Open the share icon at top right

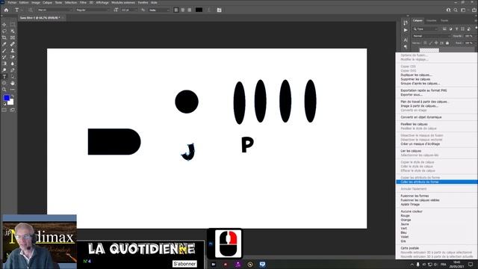coord(474,10)
